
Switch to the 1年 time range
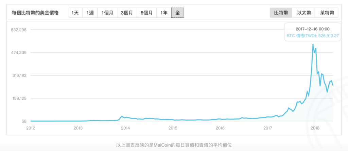click(x=164, y=13)
